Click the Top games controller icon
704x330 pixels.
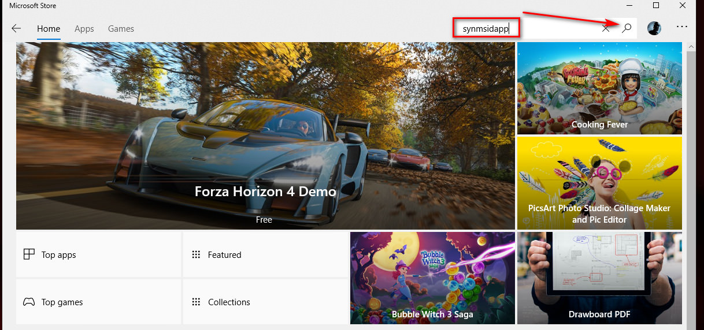click(29, 302)
